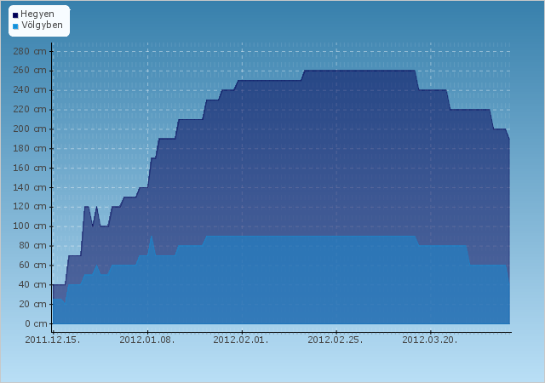Click the 180 cm axis label
This screenshot has height=383, width=545.
pyautogui.click(x=30, y=148)
